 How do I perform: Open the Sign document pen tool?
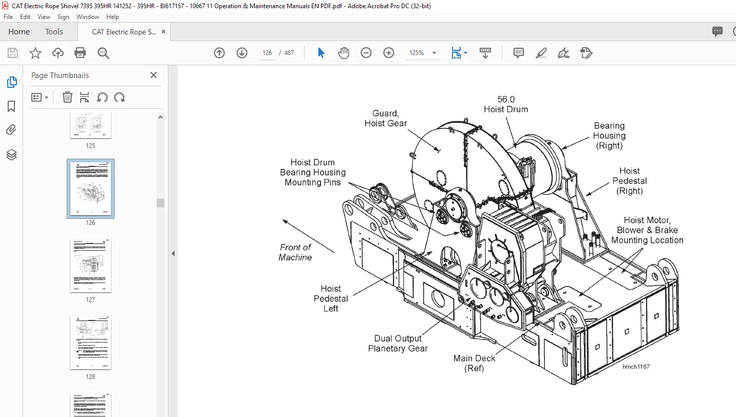[563, 53]
